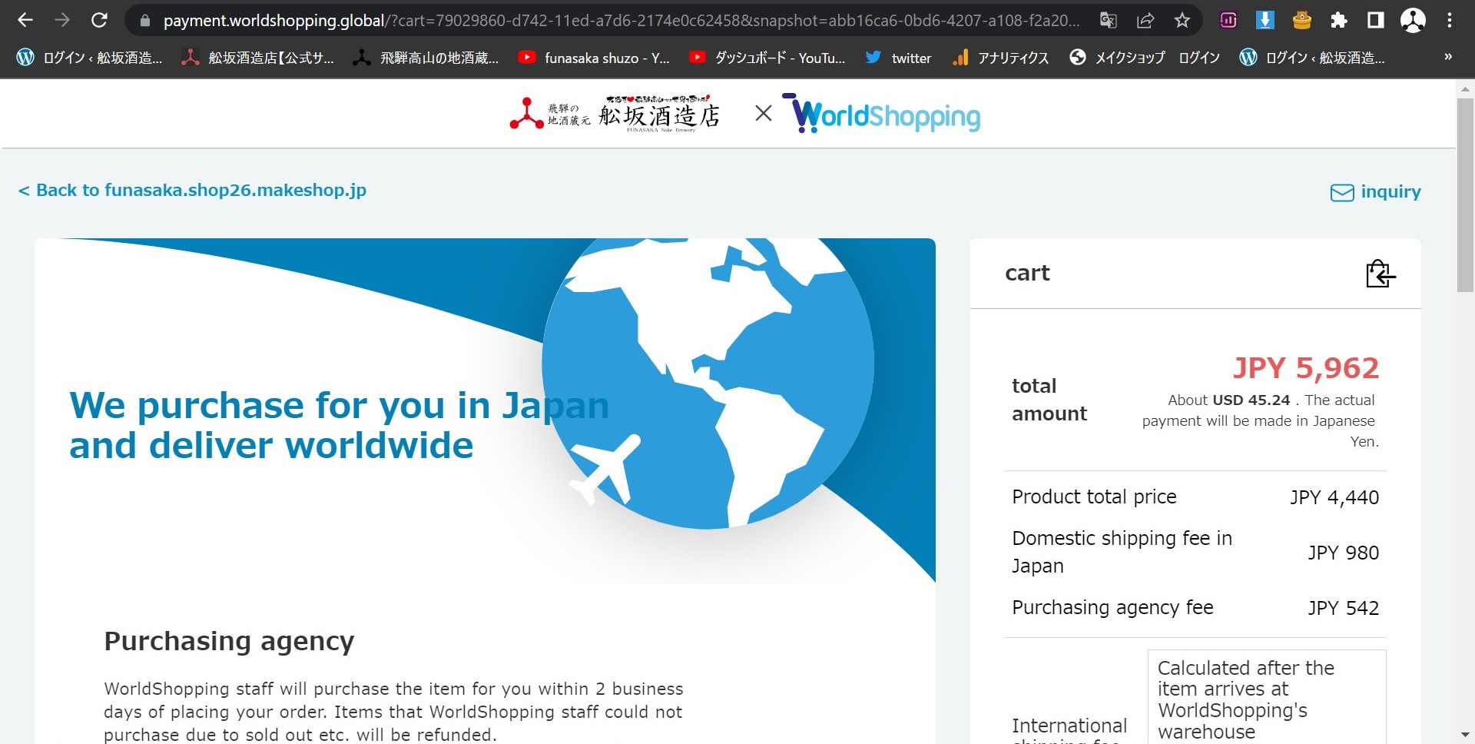Click the browser forward arrow
Image resolution: width=1475 pixels, height=744 pixels.
click(62, 20)
